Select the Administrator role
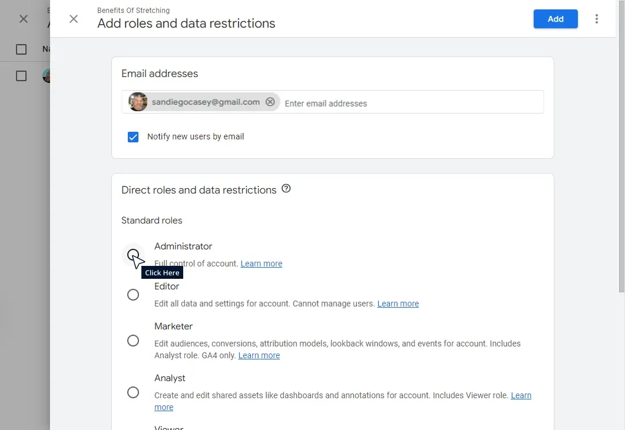This screenshot has height=430, width=625. (133, 254)
